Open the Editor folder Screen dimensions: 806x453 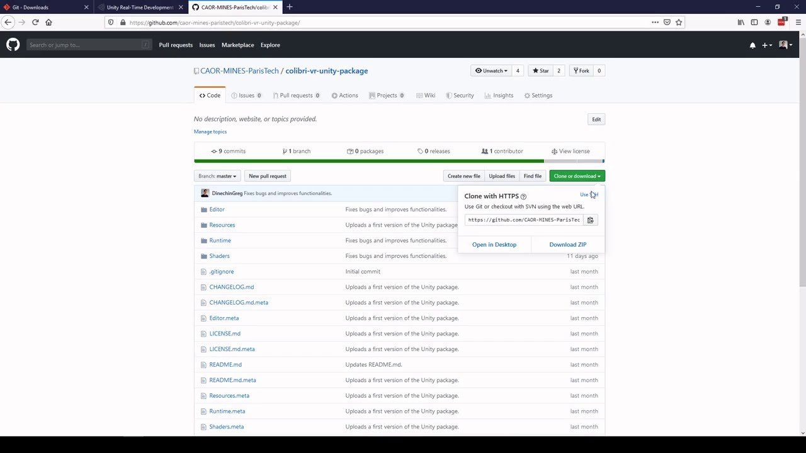[217, 210]
